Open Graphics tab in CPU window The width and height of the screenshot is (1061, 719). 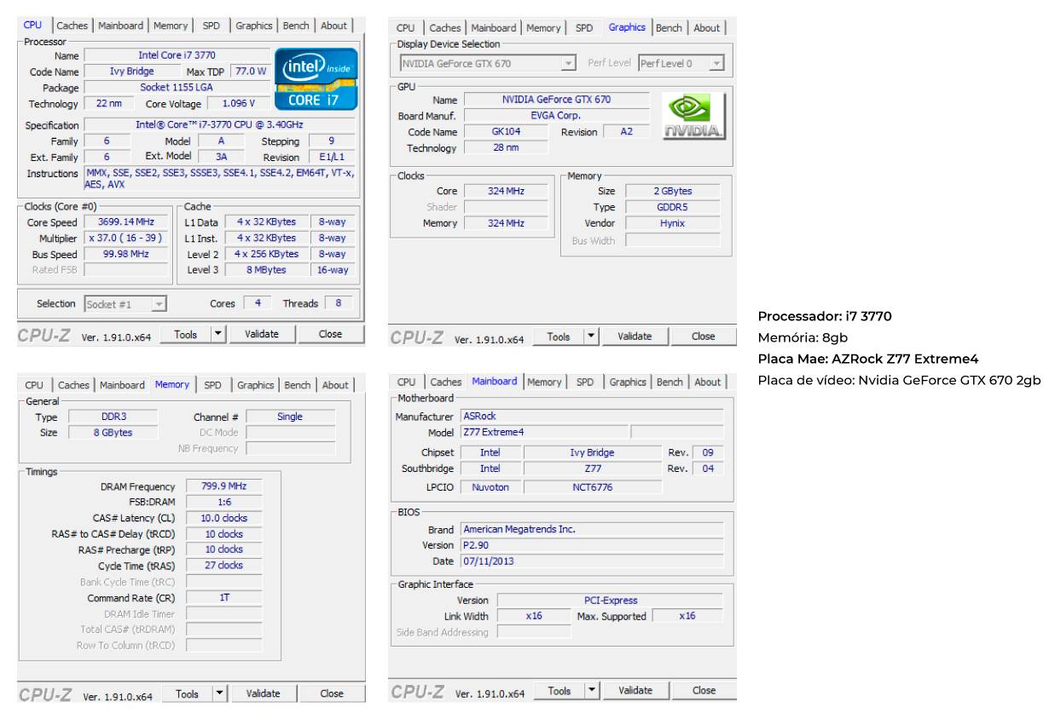(254, 26)
